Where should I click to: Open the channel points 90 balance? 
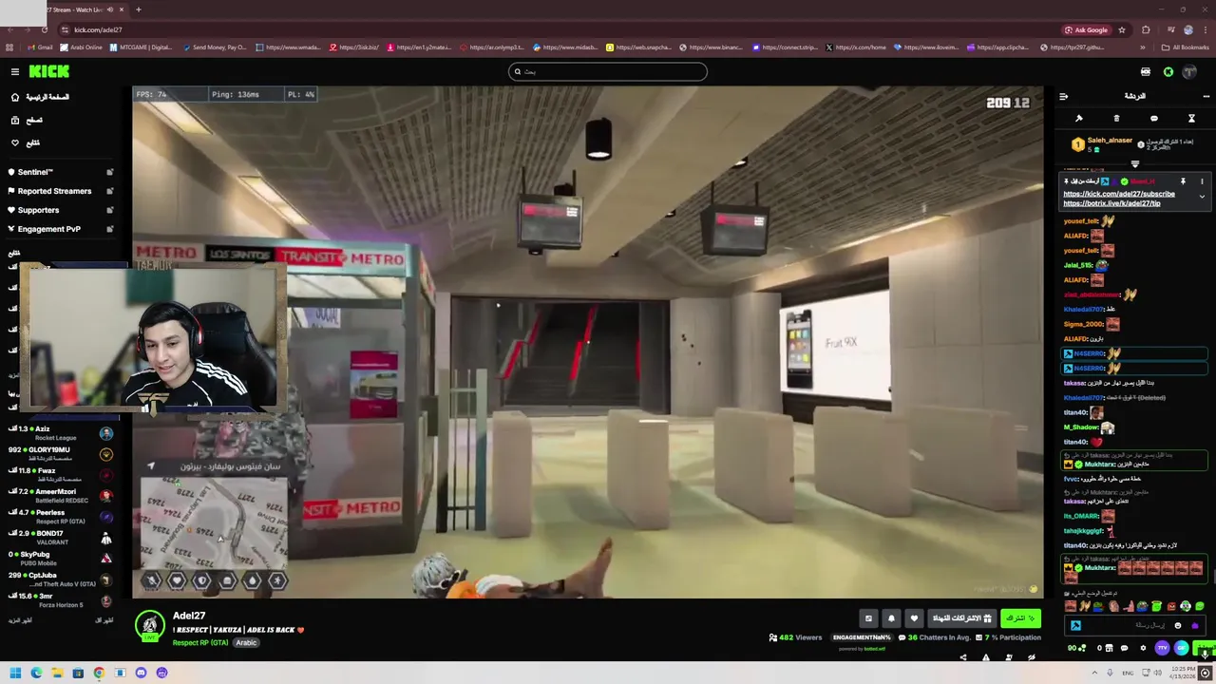tap(1077, 648)
